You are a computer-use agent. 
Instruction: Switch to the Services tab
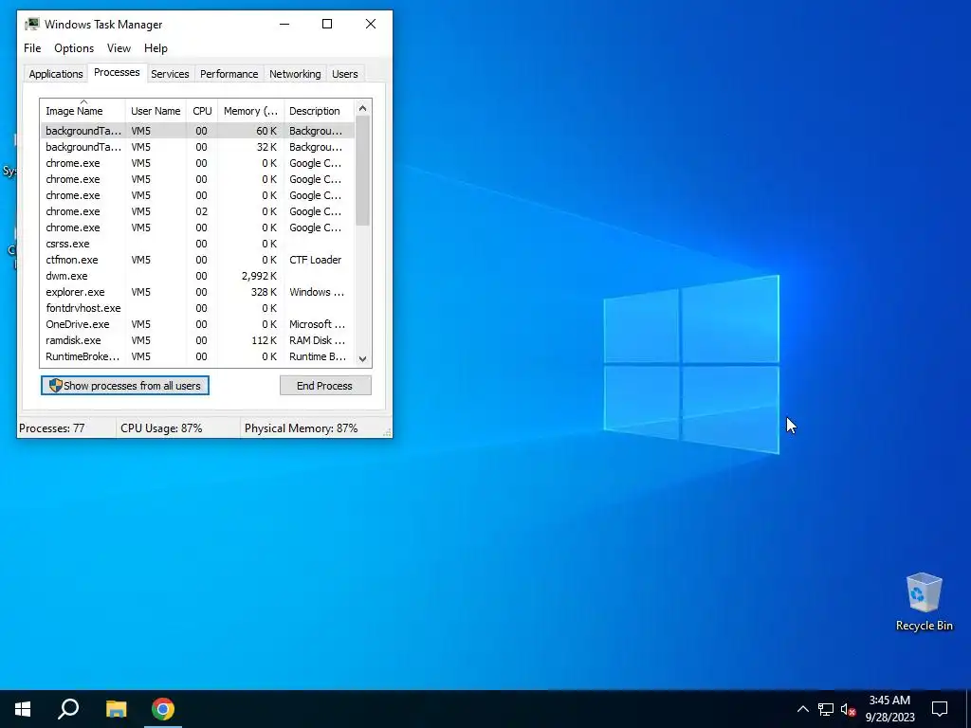pos(170,74)
